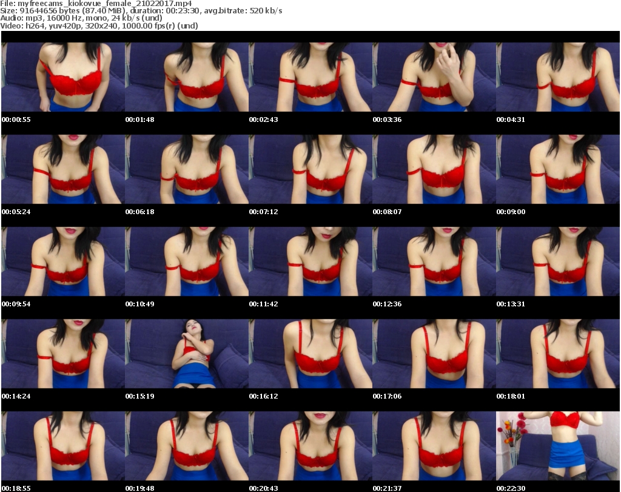Pick the timecode text '00:15:19'
This screenshot has height=492, width=621.
click(140, 396)
